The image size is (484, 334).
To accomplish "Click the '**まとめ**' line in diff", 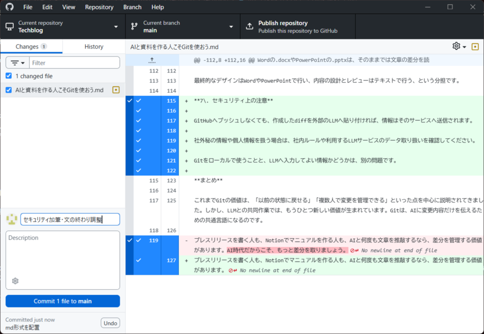I will [208, 180].
